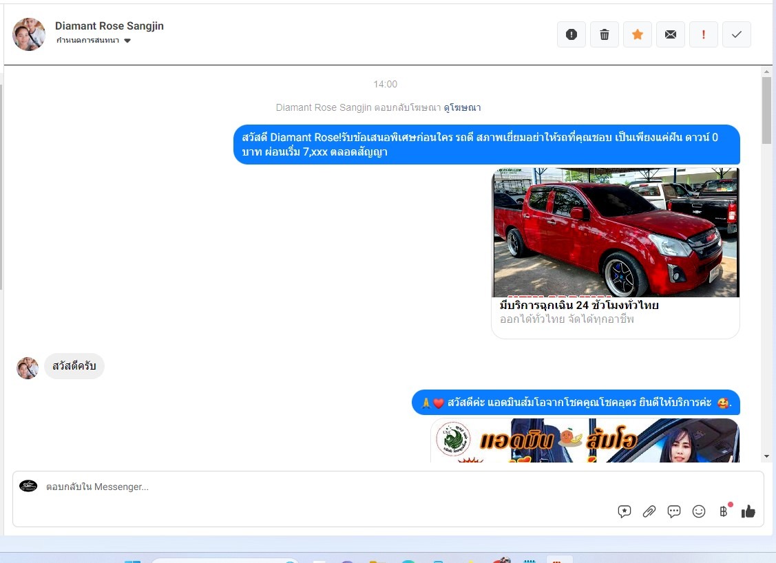Toggle the orange star follow-up flag
This screenshot has width=776, height=563.
click(x=637, y=34)
